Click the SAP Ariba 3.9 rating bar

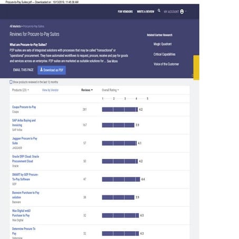(118, 125)
